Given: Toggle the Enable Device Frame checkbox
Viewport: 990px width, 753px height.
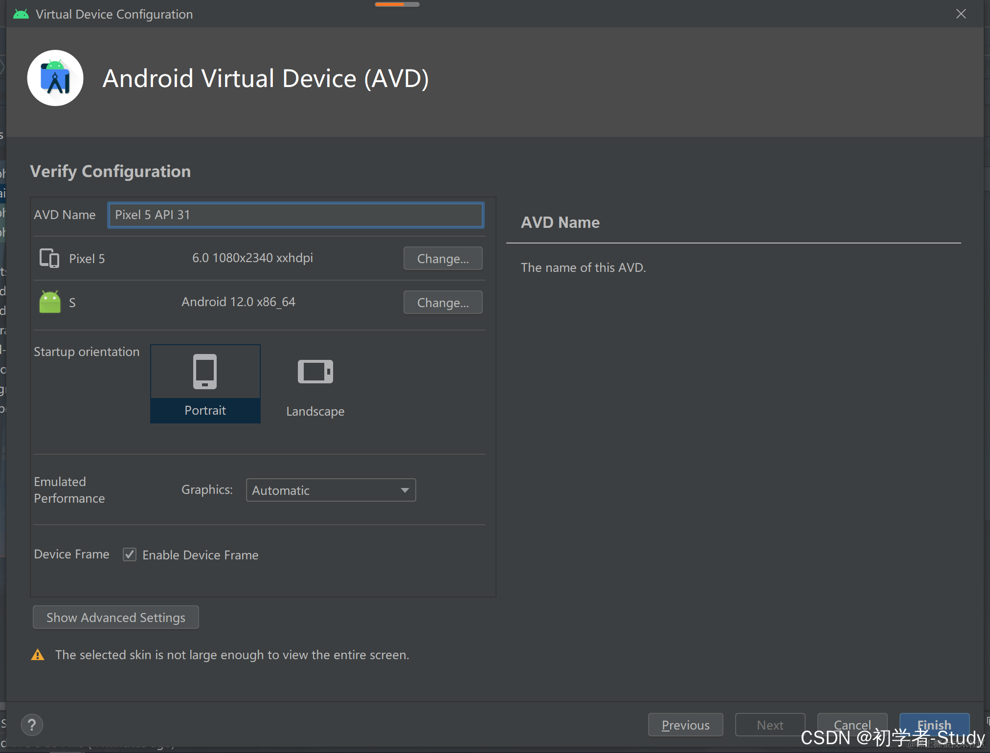Looking at the screenshot, I should [x=130, y=554].
